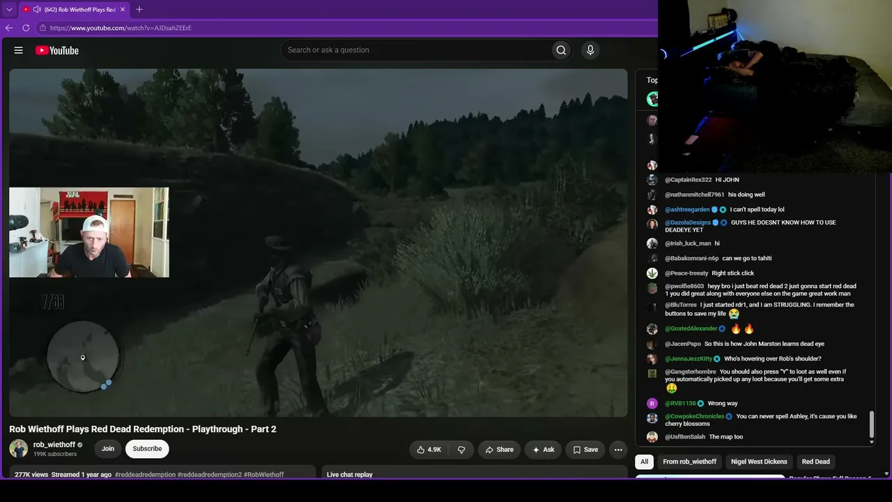
Task: Mute the tab using its speaker icon
Action: 37,10
